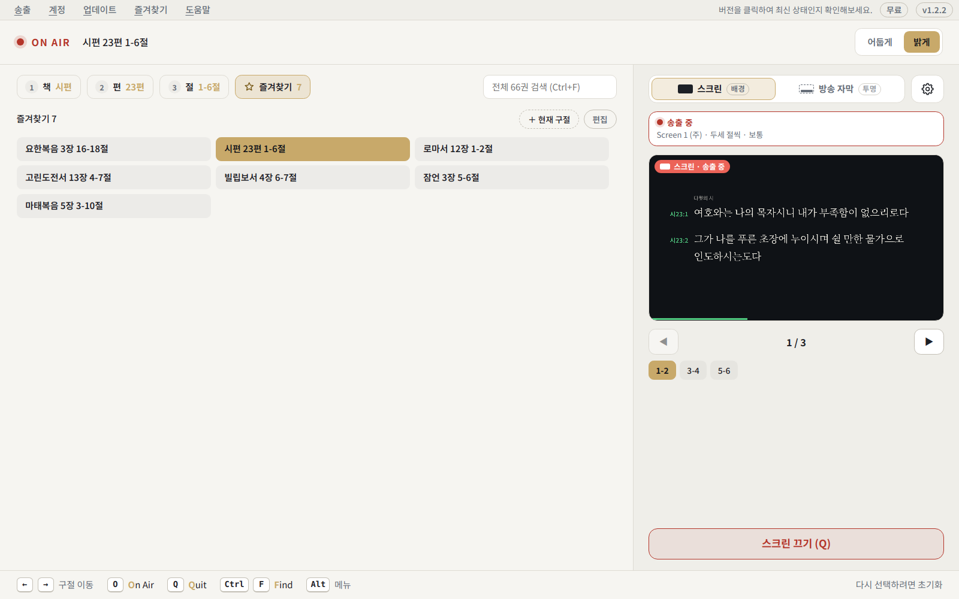
Task: Switch theme to 밝게 (light)
Action: click(x=922, y=42)
